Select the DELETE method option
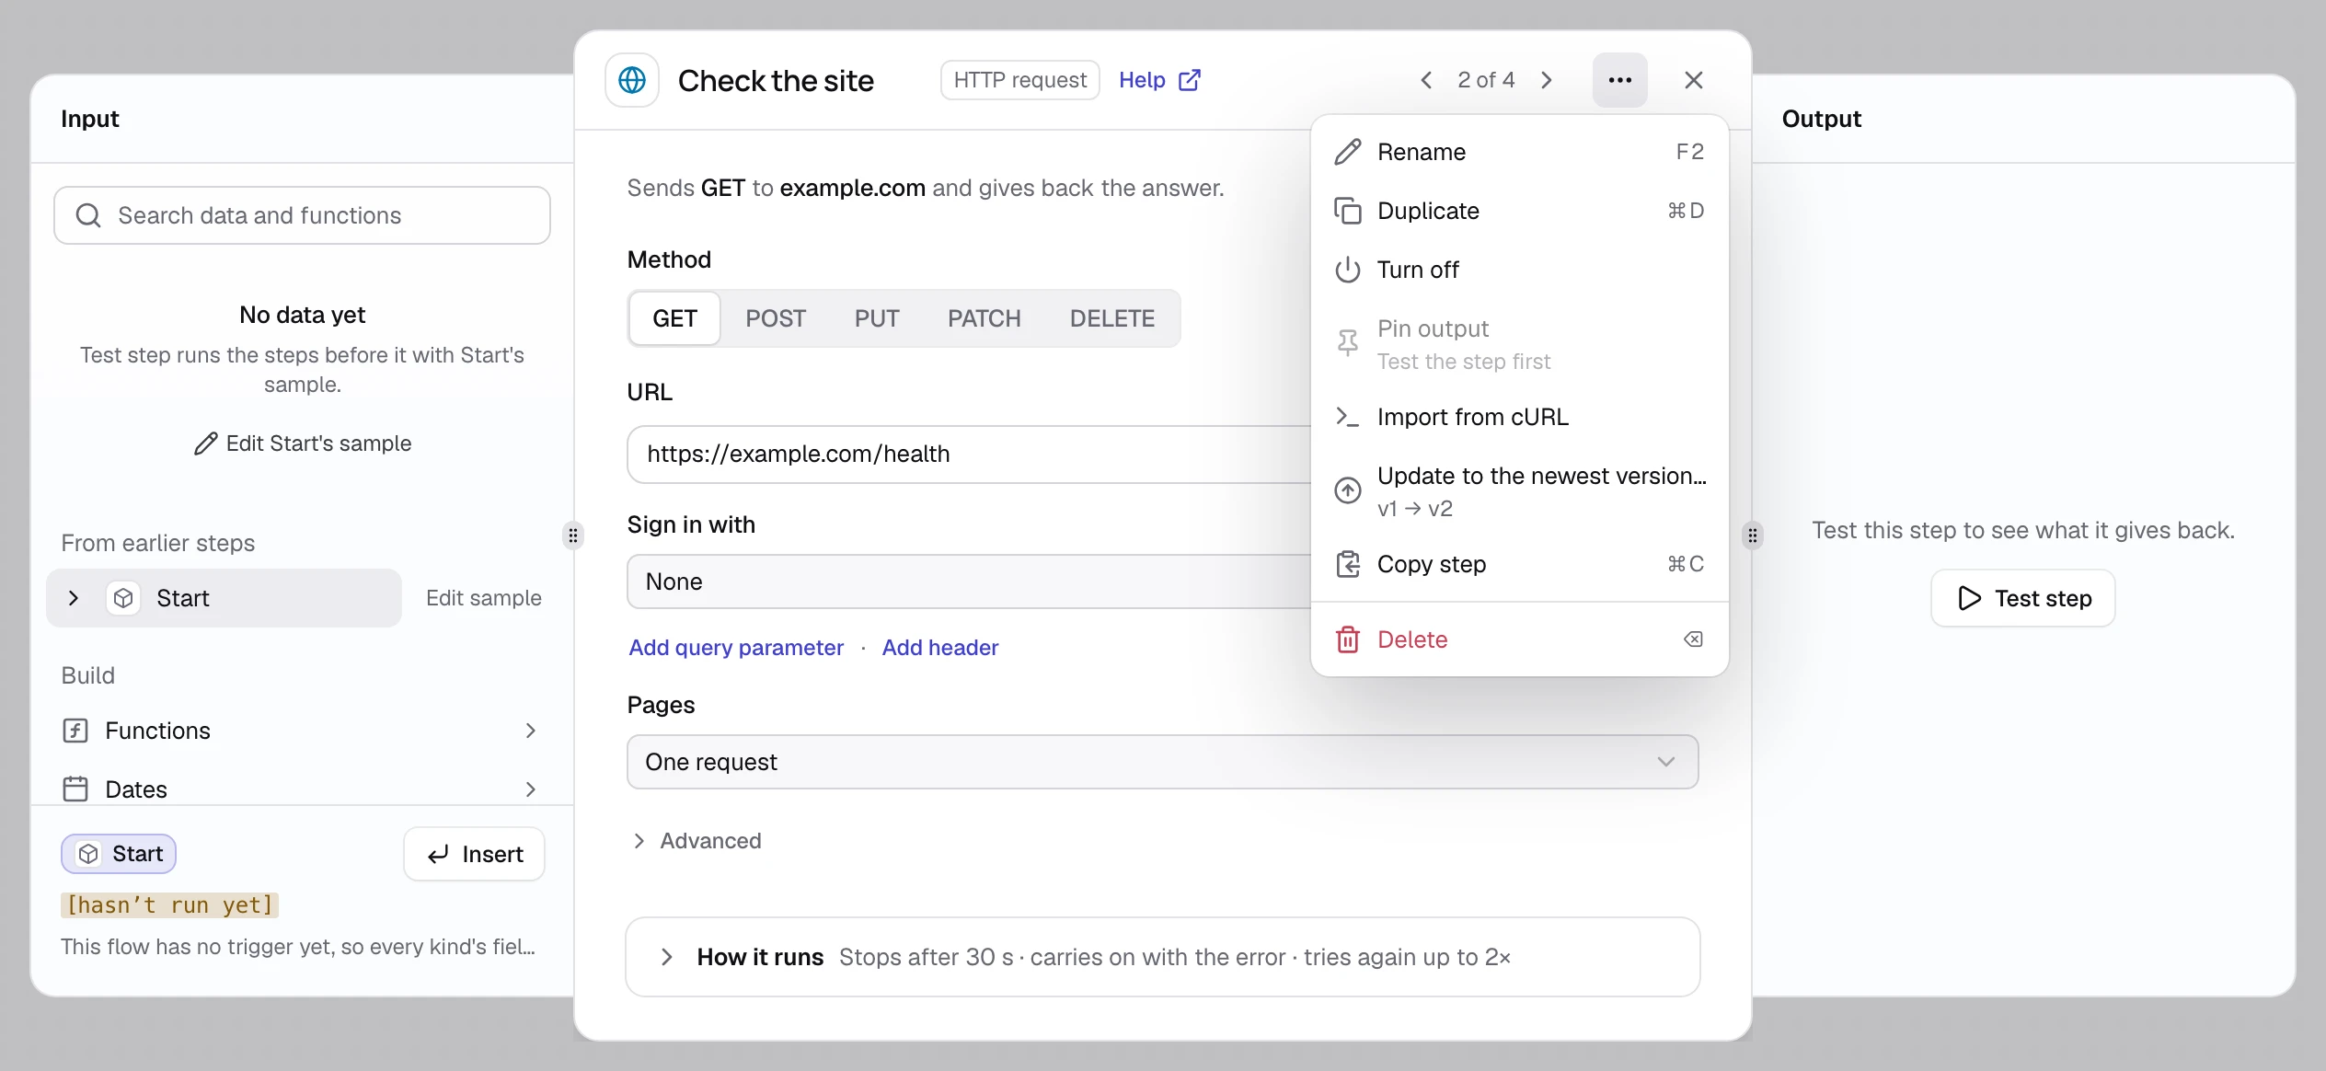Image resolution: width=2326 pixels, height=1071 pixels. click(x=1111, y=318)
